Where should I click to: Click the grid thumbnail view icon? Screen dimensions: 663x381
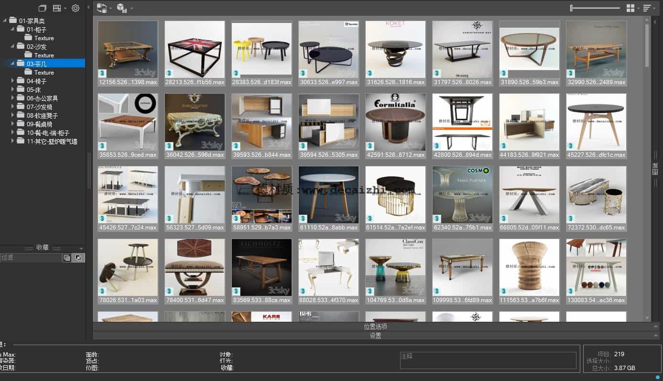[x=630, y=8]
